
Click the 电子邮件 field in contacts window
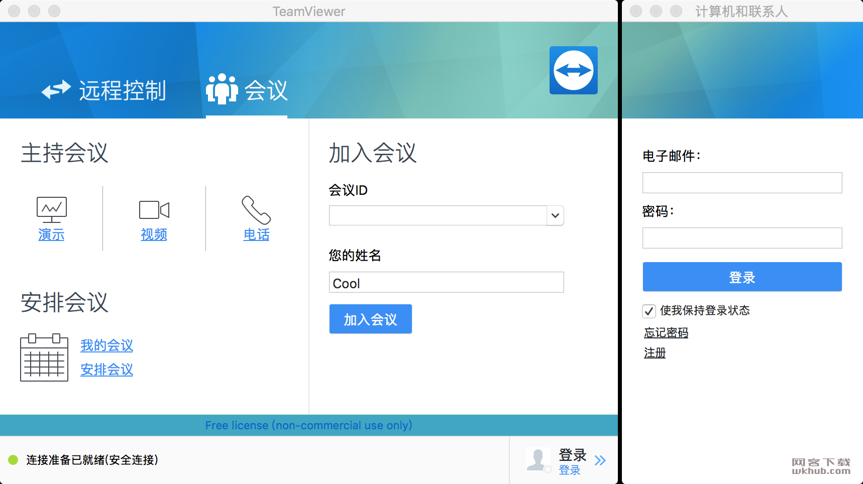742,183
